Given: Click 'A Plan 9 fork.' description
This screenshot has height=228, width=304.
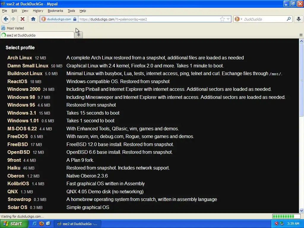Looking at the screenshot, I should (x=80, y=160).
